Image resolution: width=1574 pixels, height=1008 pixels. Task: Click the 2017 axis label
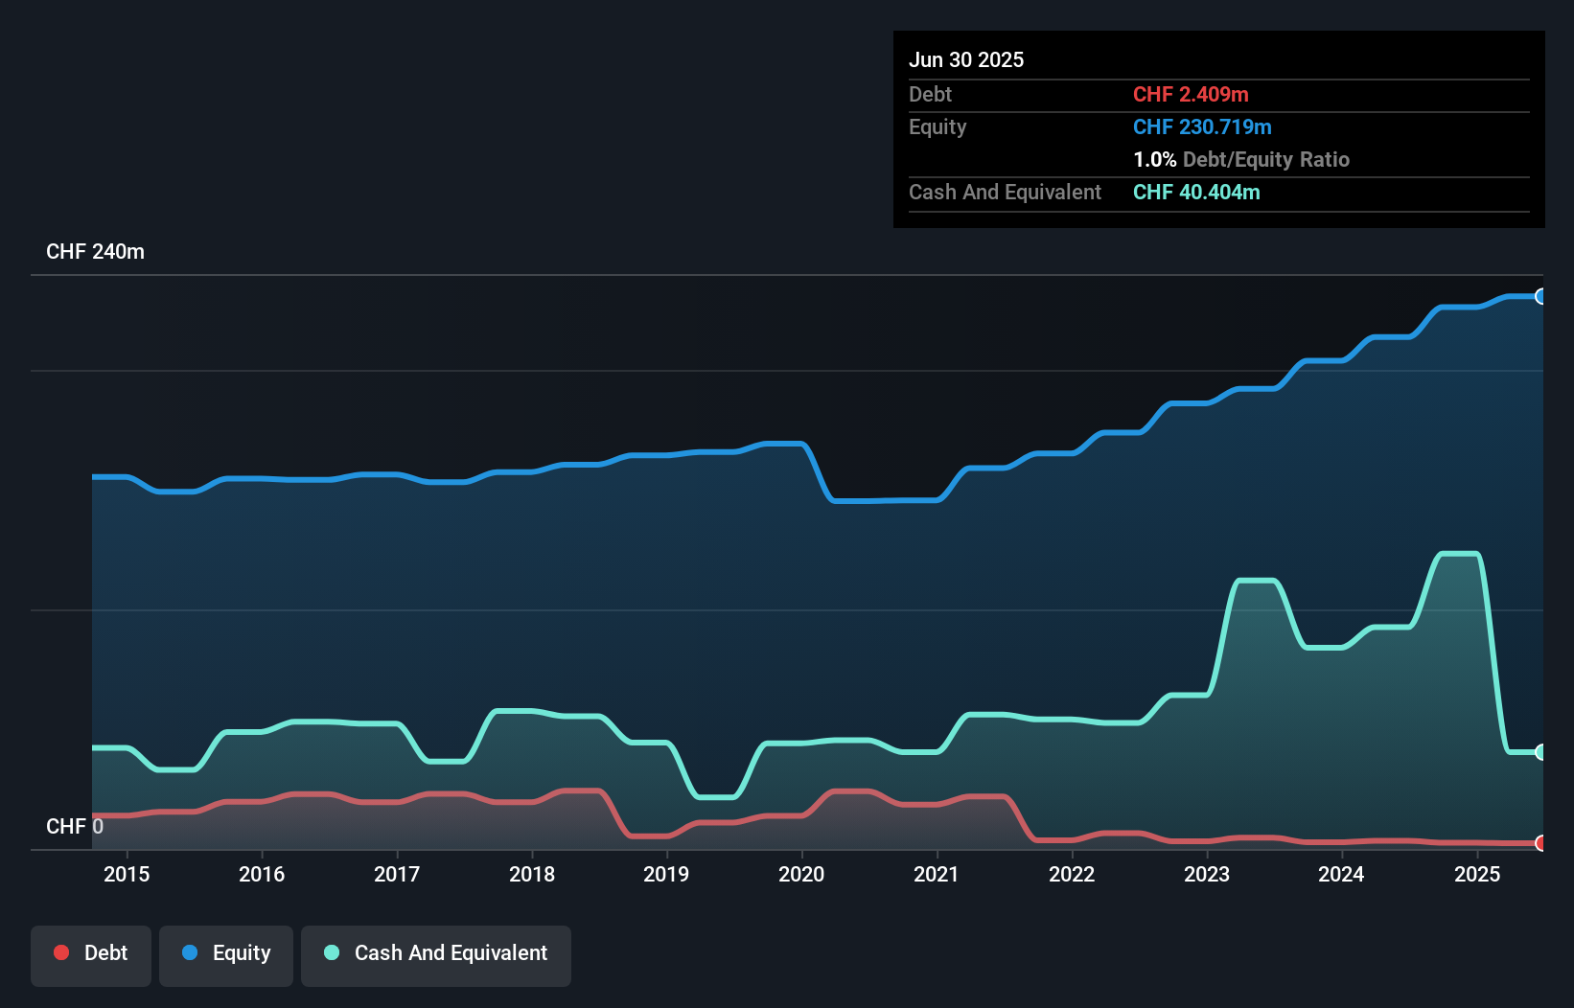pos(397,874)
